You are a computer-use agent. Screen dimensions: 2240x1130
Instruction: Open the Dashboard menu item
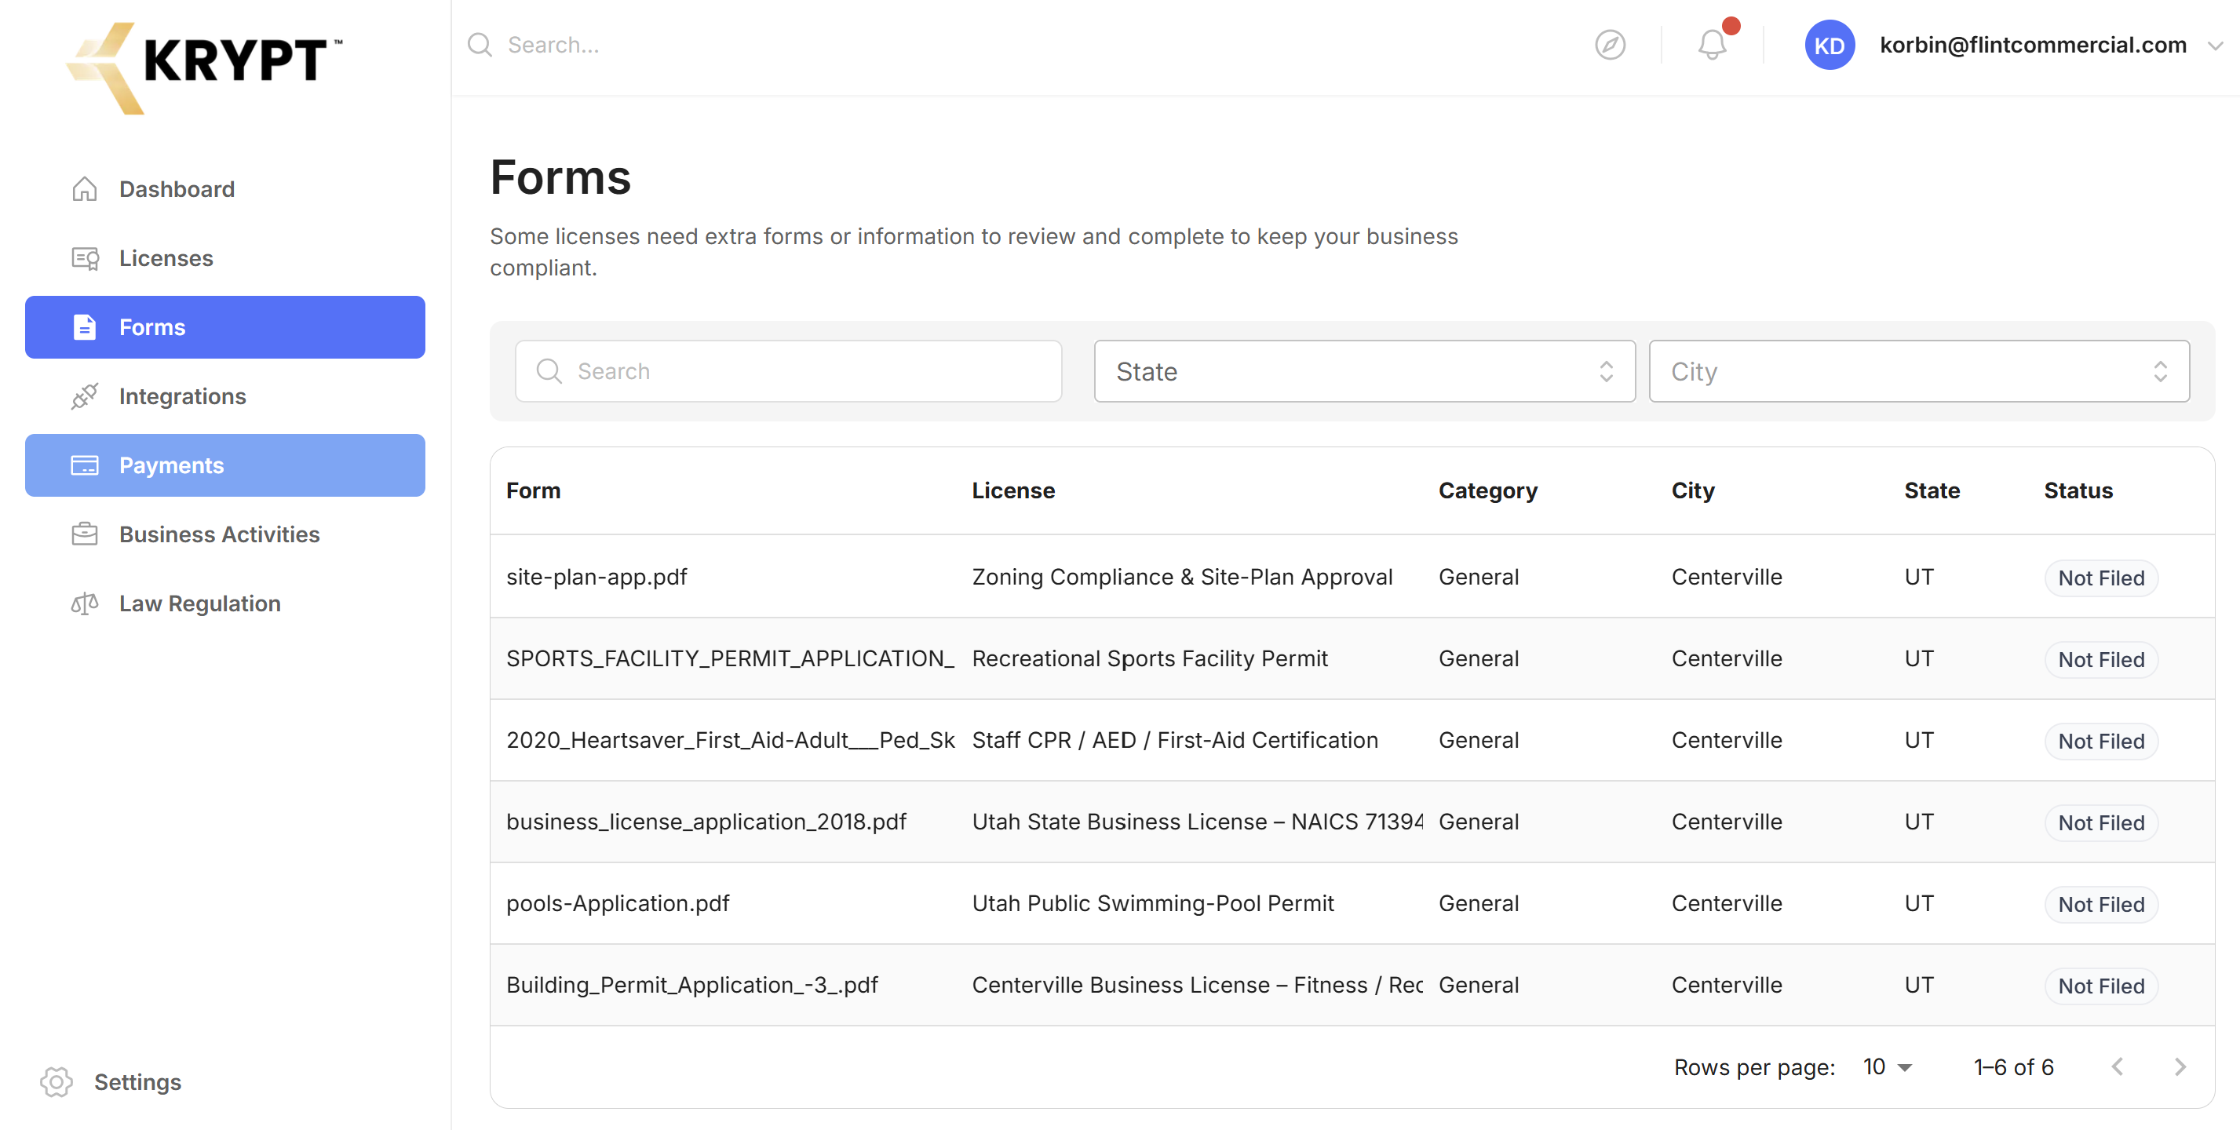click(x=225, y=188)
